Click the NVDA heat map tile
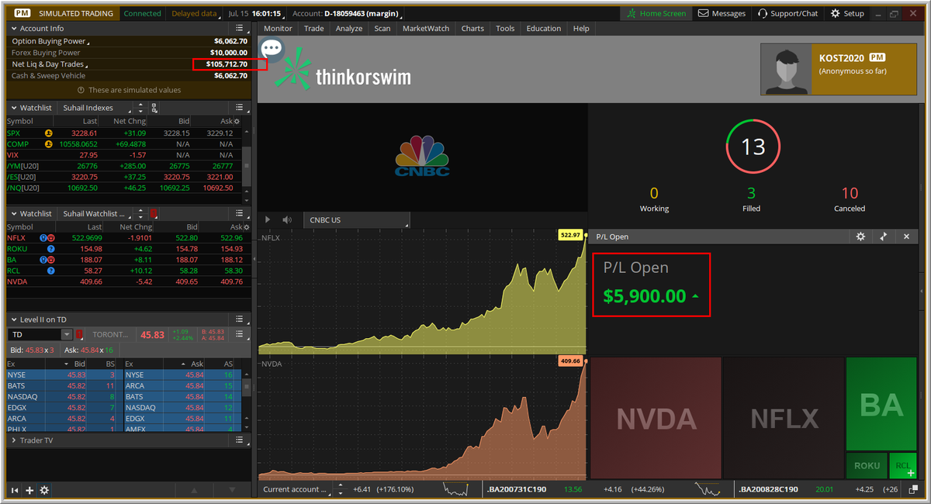Screen dimensions: 931x504 coord(656,418)
